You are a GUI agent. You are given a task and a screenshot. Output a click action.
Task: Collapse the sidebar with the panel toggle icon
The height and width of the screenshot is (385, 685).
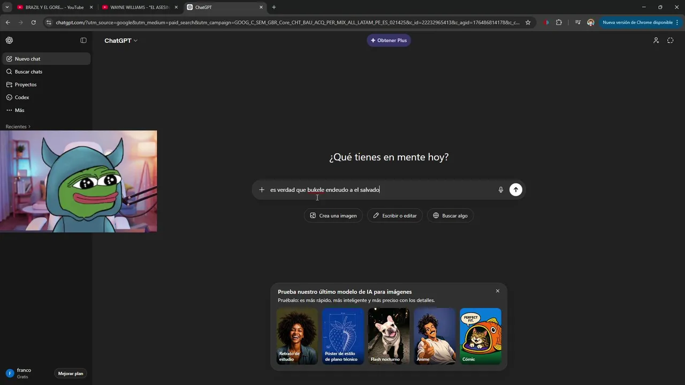pyautogui.click(x=83, y=40)
